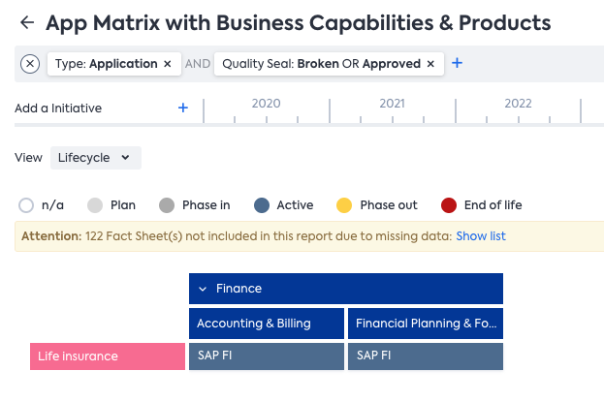Remove the Quality Seal filter
This screenshot has width=604, height=402.
click(430, 64)
